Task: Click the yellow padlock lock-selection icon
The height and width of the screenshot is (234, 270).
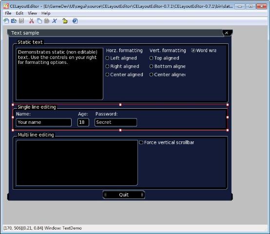Action: click(65, 21)
